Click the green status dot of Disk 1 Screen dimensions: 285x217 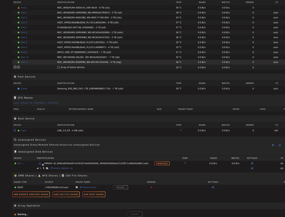pos(19,13)
